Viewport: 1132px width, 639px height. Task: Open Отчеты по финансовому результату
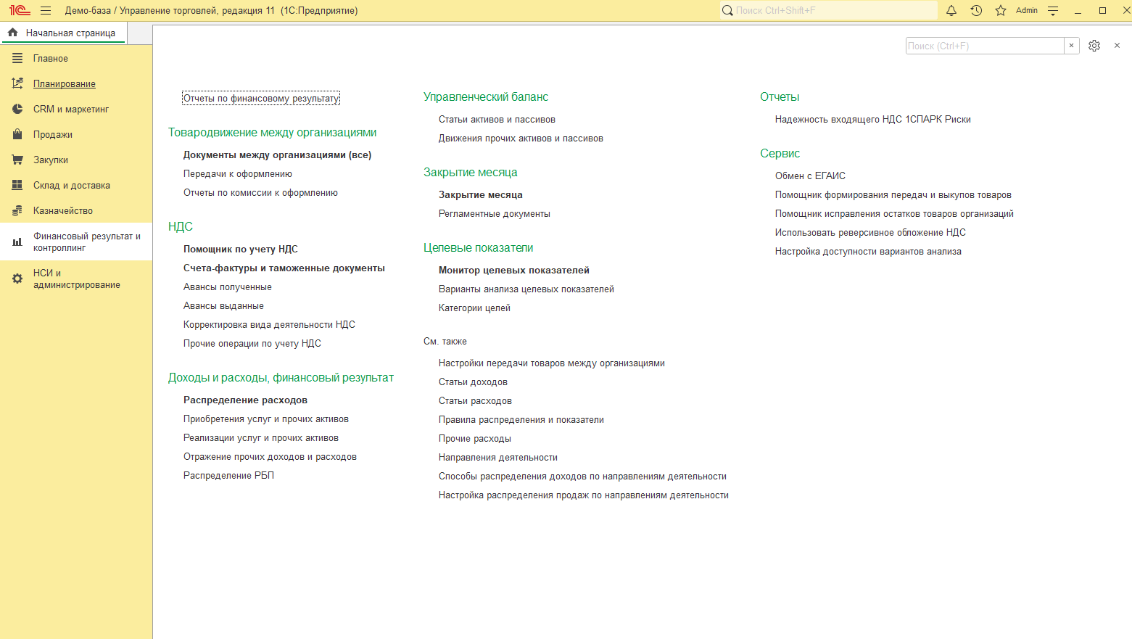(x=260, y=98)
